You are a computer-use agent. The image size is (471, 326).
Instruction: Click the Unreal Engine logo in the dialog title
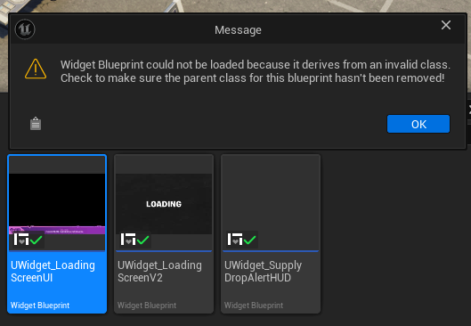click(x=25, y=29)
